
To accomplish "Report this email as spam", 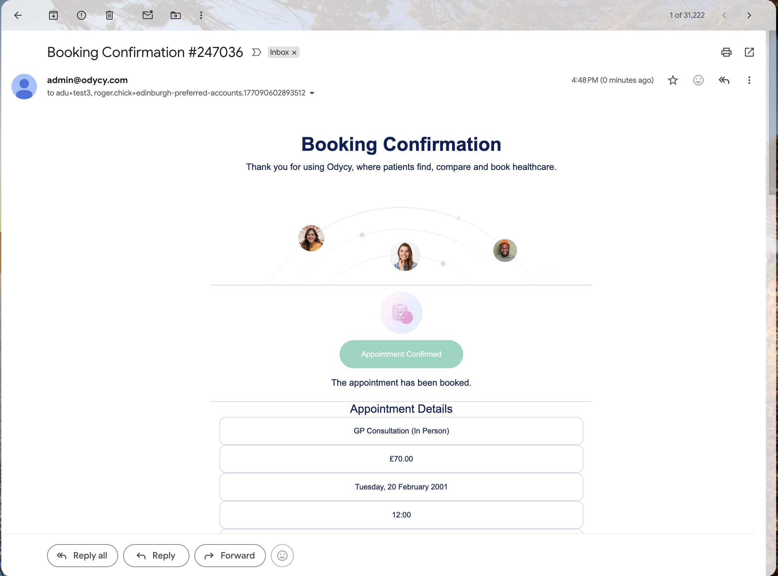I will 81,15.
